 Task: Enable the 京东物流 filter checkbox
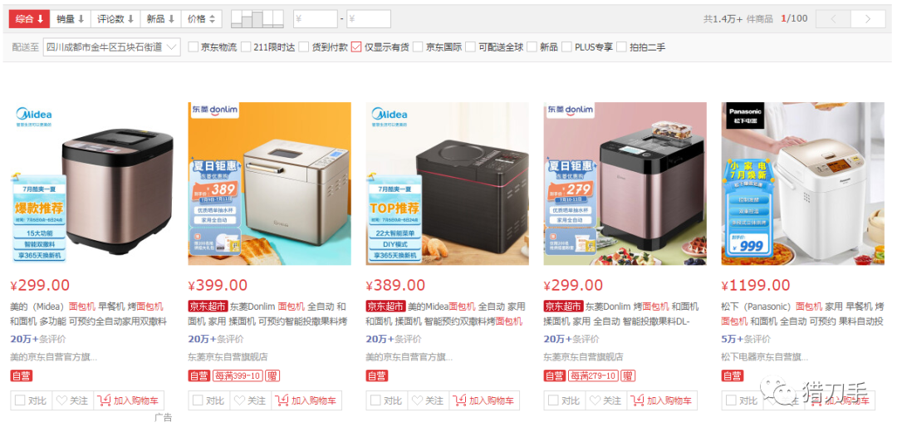(193, 47)
